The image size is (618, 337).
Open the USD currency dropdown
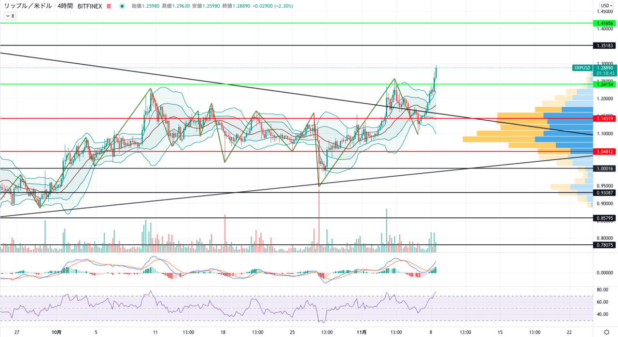click(x=605, y=5)
